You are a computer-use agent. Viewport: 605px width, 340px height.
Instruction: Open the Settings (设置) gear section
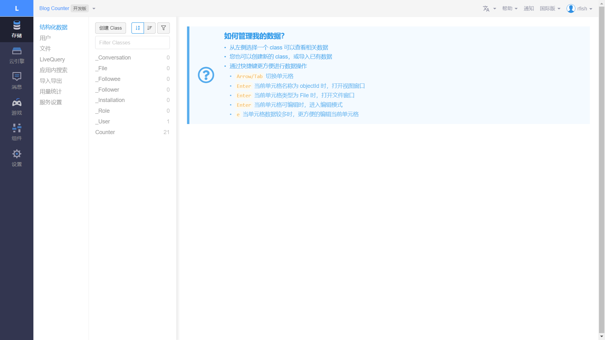[17, 158]
